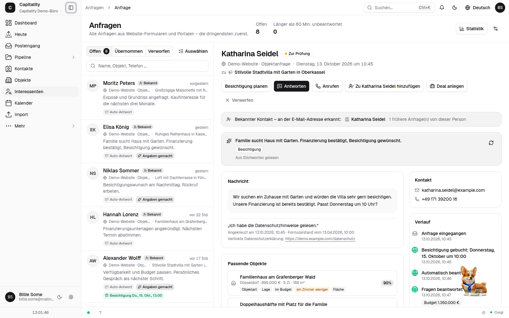Open settings gear next to Billie Some
Image resolution: width=509 pixels, height=318 pixels.
pyautogui.click(x=71, y=297)
